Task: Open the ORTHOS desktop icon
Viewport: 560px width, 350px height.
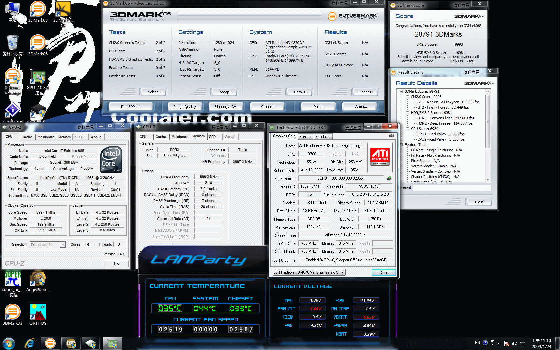Action: click(x=38, y=314)
